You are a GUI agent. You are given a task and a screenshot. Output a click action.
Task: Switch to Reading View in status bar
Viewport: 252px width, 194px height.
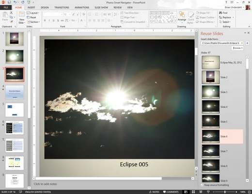pos(201,192)
